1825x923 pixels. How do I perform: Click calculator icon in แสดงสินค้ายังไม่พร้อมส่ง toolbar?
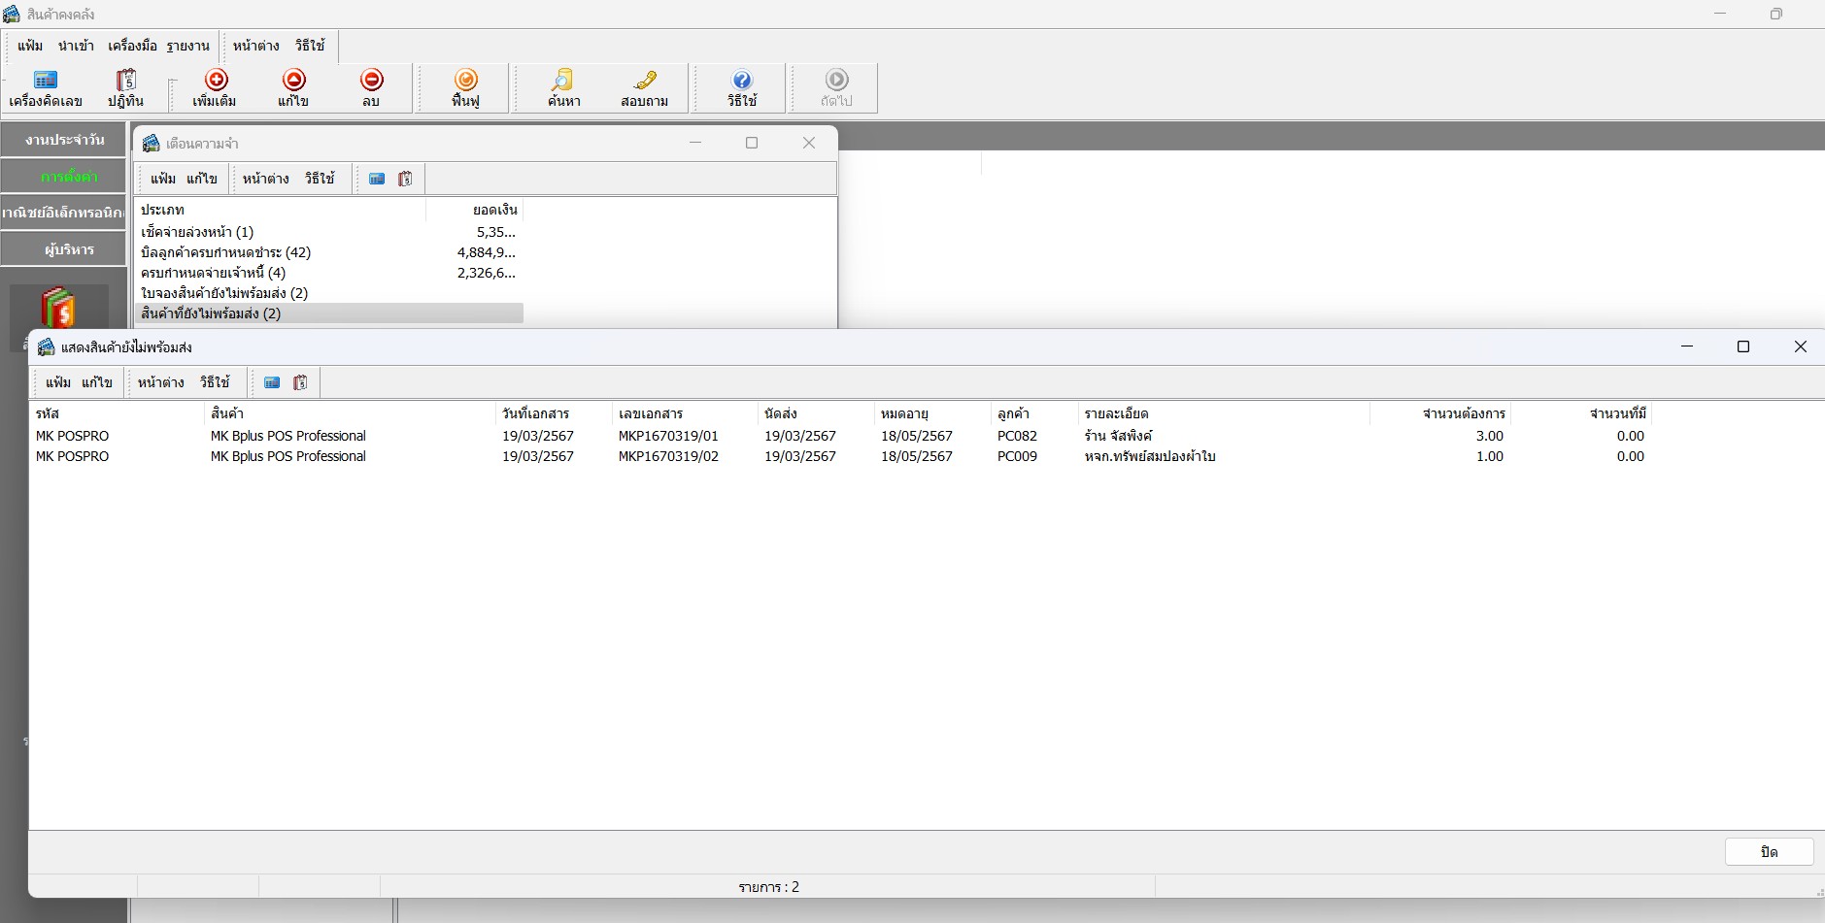[x=272, y=382]
